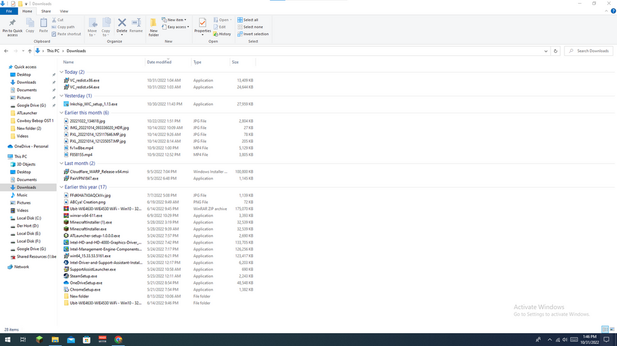
Task: Switch to the Home ribbon tab
Action: pos(27,11)
